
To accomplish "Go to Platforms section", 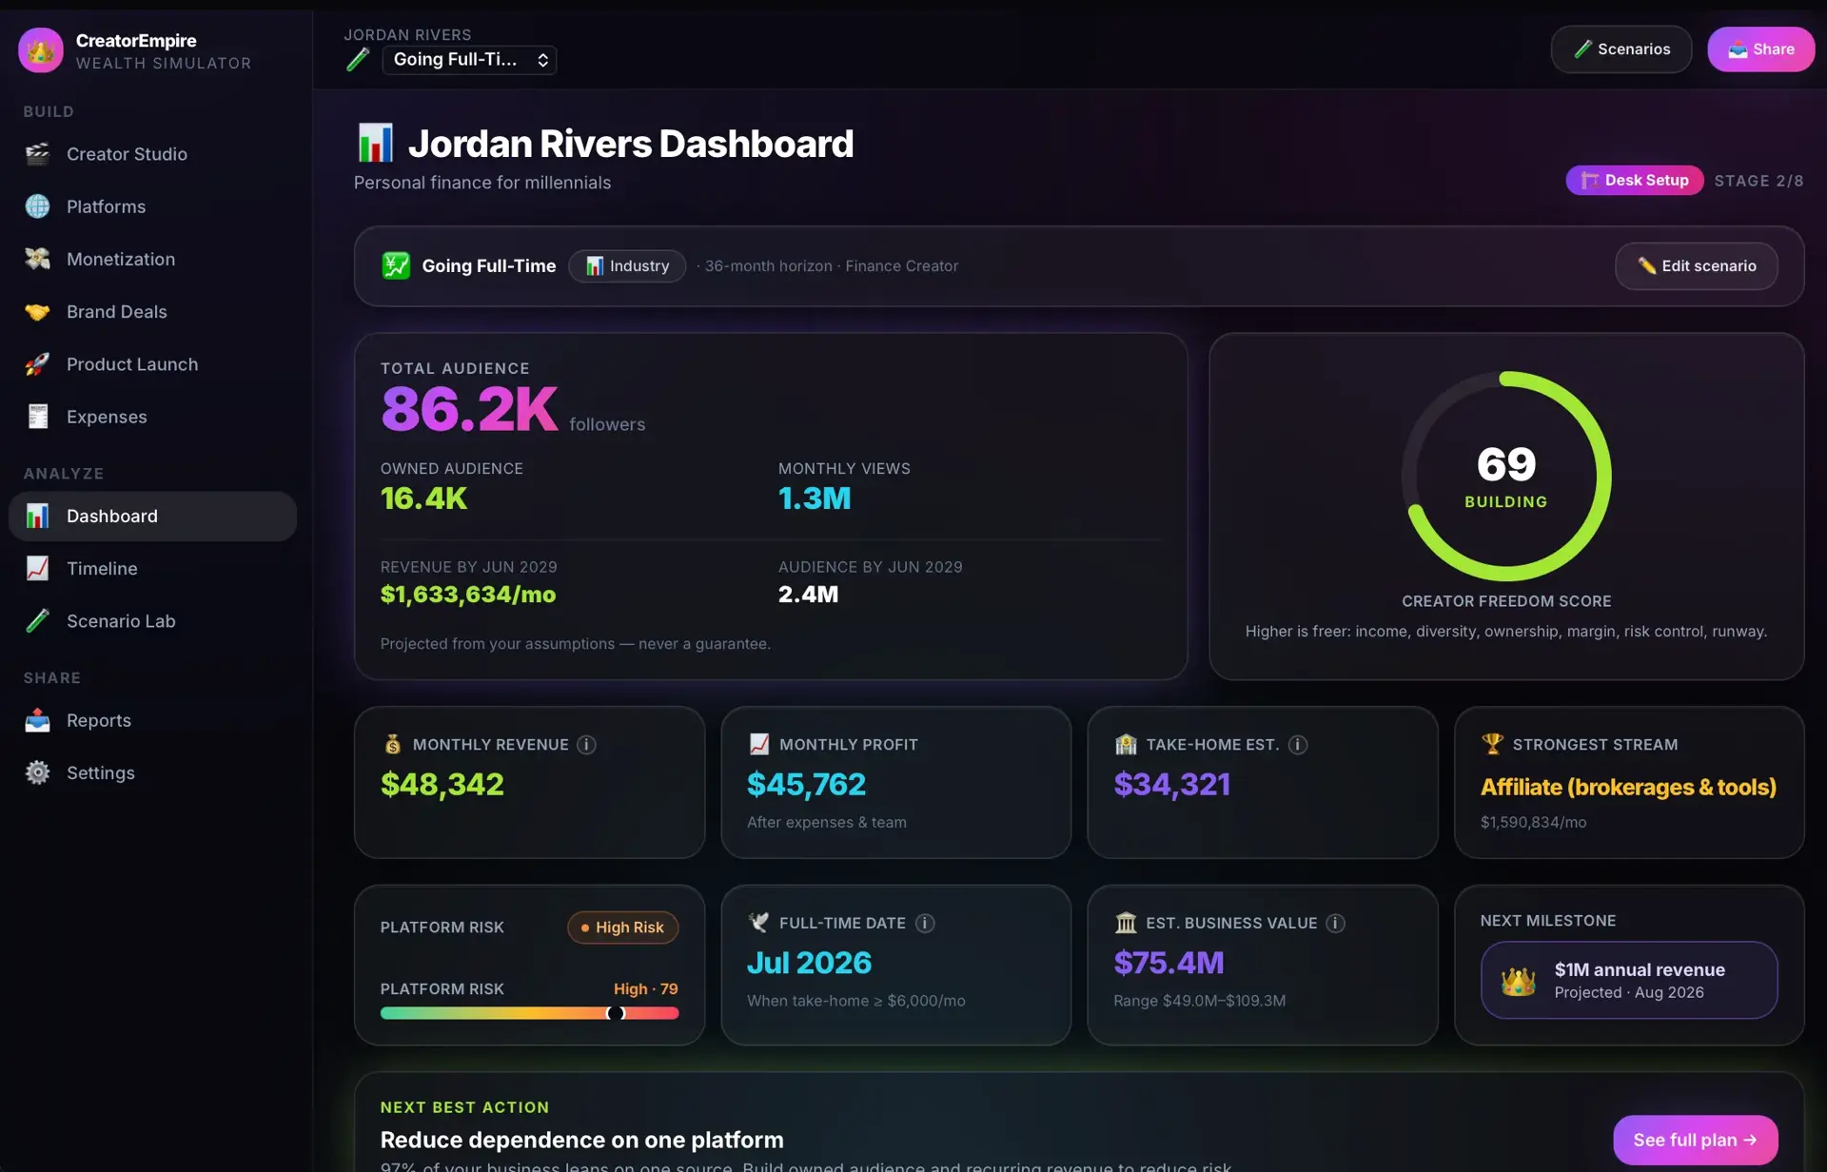I will tap(152, 206).
